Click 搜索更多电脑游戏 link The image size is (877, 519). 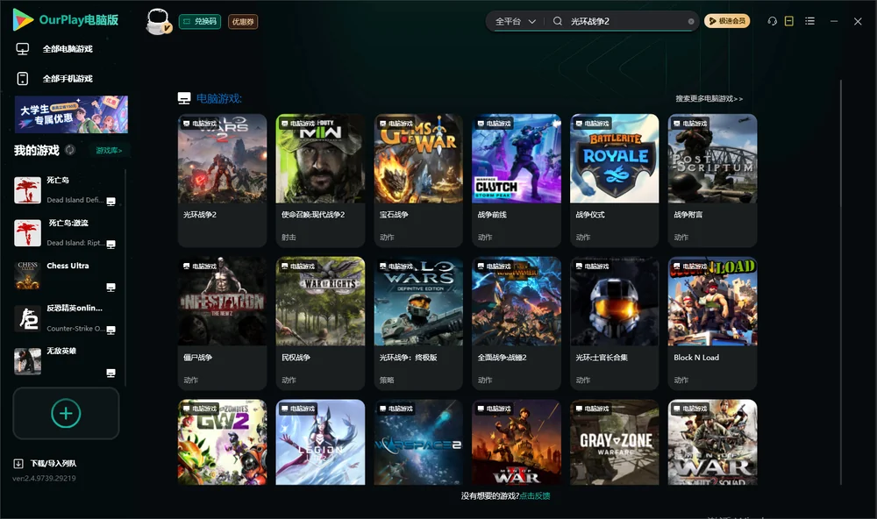(709, 99)
